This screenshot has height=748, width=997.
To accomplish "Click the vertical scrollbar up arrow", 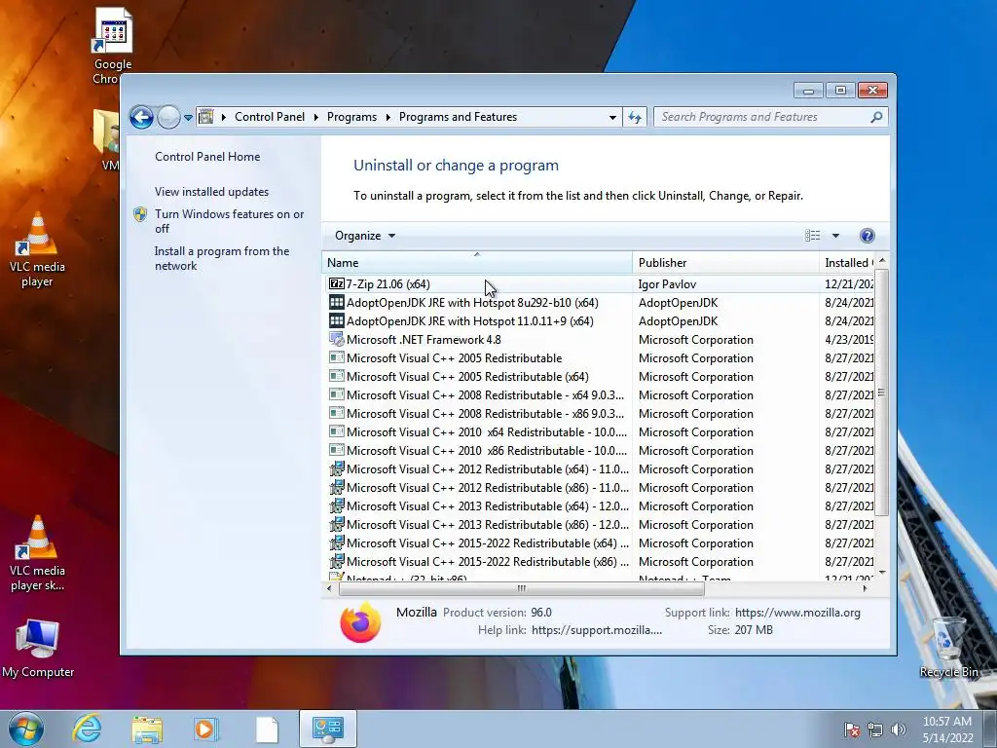I will [x=882, y=261].
